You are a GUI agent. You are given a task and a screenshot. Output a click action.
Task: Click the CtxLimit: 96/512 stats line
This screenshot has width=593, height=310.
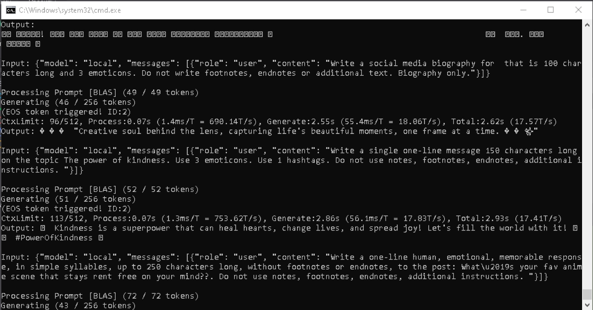point(279,122)
